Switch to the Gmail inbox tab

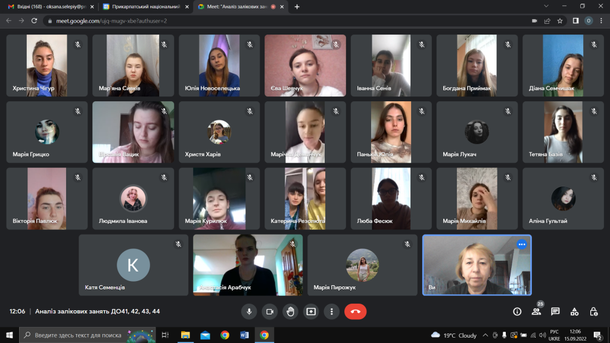[x=48, y=7]
